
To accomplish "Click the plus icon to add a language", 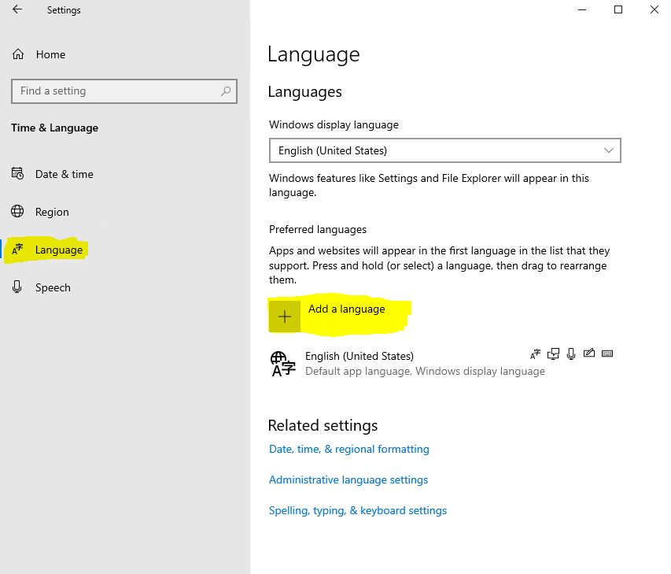I will point(285,317).
